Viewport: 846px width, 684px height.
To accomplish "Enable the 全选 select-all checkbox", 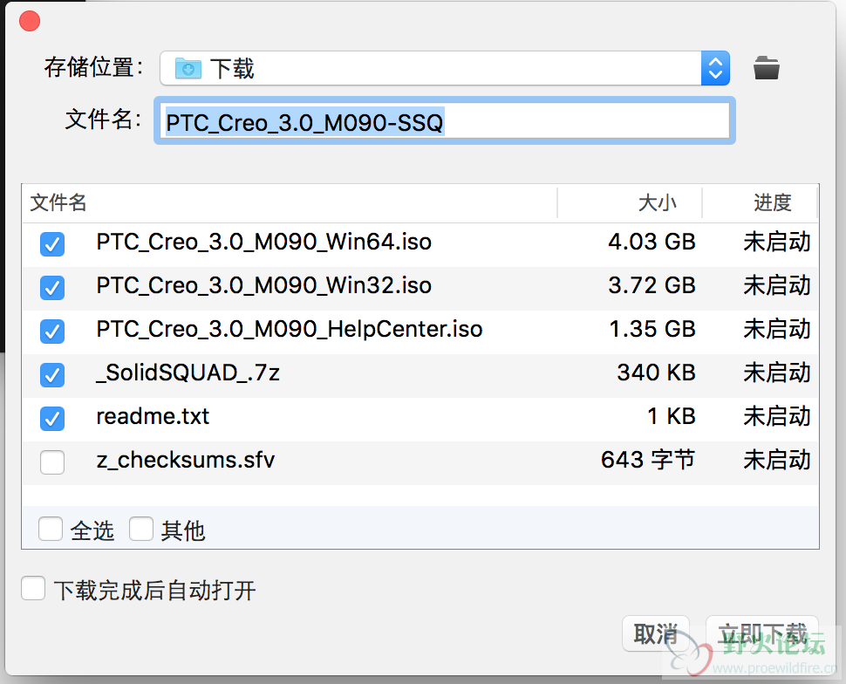I will [x=51, y=529].
